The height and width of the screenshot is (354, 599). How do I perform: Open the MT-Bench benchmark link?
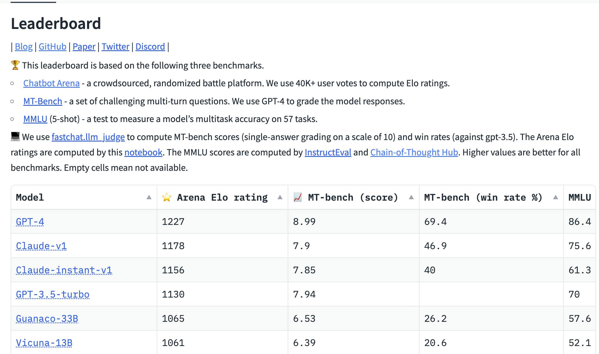coord(42,101)
